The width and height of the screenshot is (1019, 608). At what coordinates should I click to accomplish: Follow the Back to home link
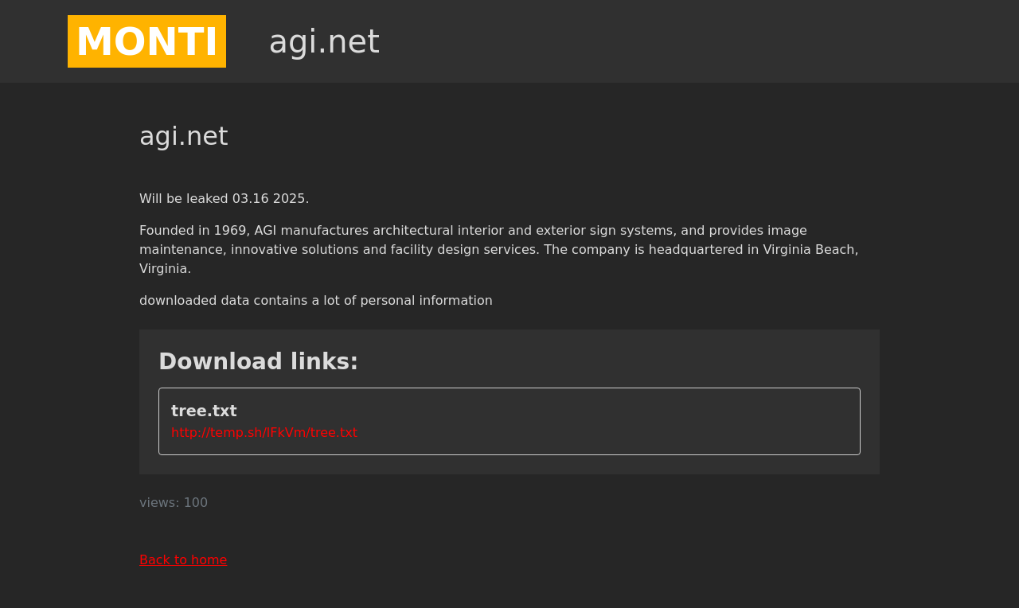[x=183, y=560]
